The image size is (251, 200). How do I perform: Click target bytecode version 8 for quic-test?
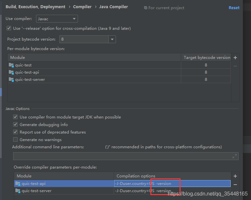click(206, 65)
